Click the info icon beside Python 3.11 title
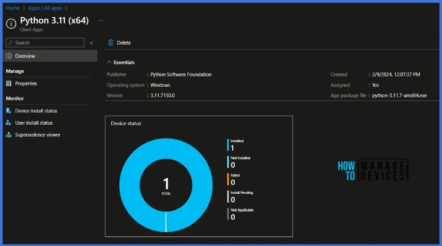 [x=11, y=24]
